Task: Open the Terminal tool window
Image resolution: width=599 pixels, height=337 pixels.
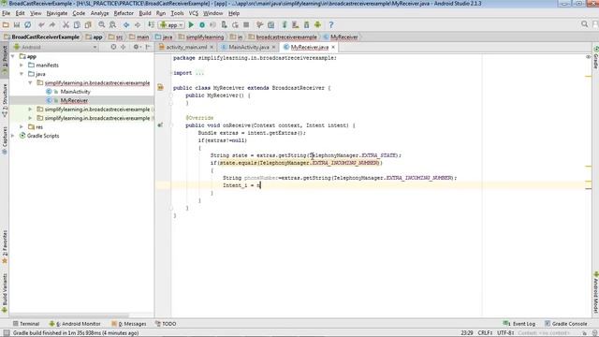Action: click(26, 324)
